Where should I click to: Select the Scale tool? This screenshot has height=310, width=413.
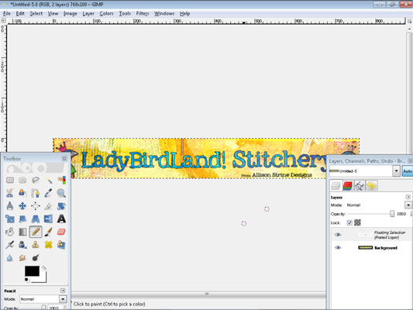pos(10,219)
